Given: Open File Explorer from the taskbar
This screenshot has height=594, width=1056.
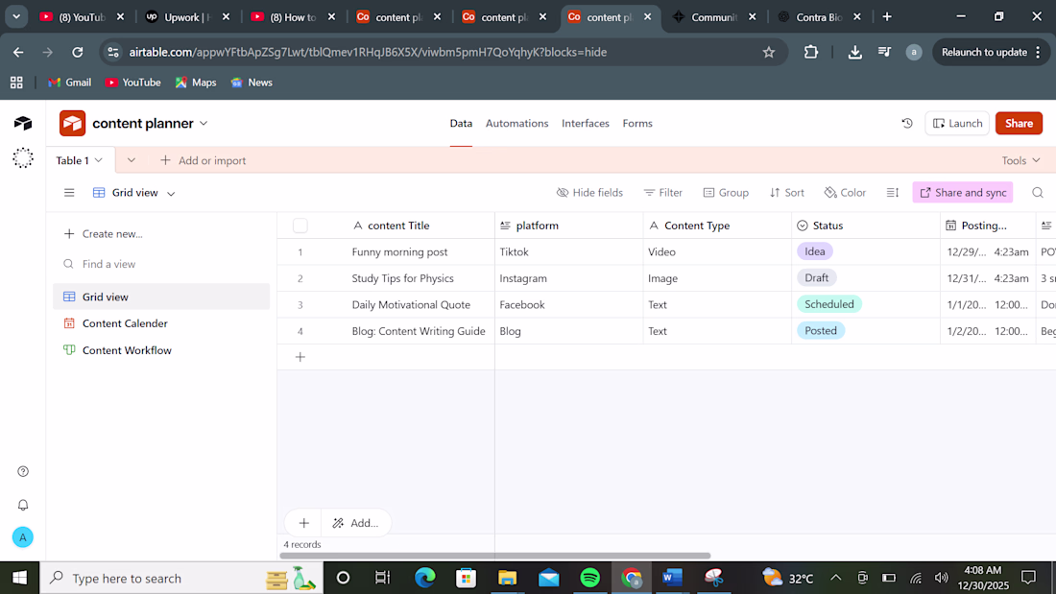Looking at the screenshot, I should click(507, 578).
